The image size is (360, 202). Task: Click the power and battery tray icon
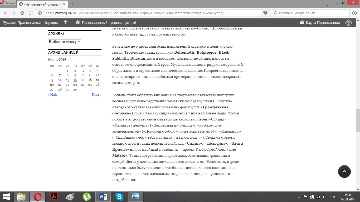point(312,197)
